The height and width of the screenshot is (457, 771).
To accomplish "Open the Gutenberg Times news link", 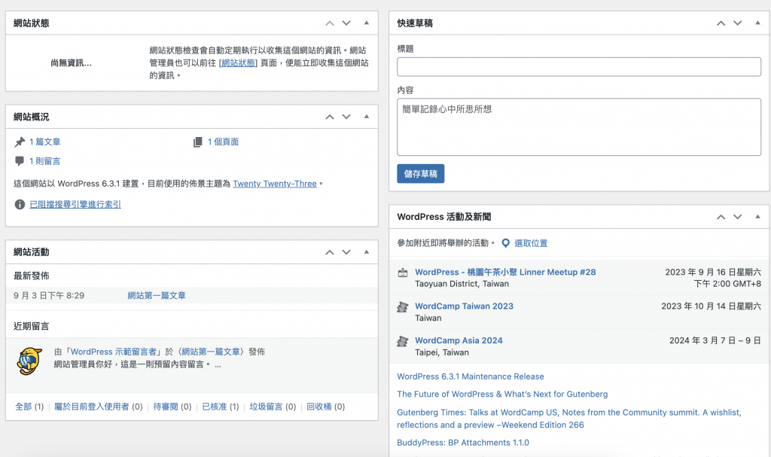I will coord(569,419).
